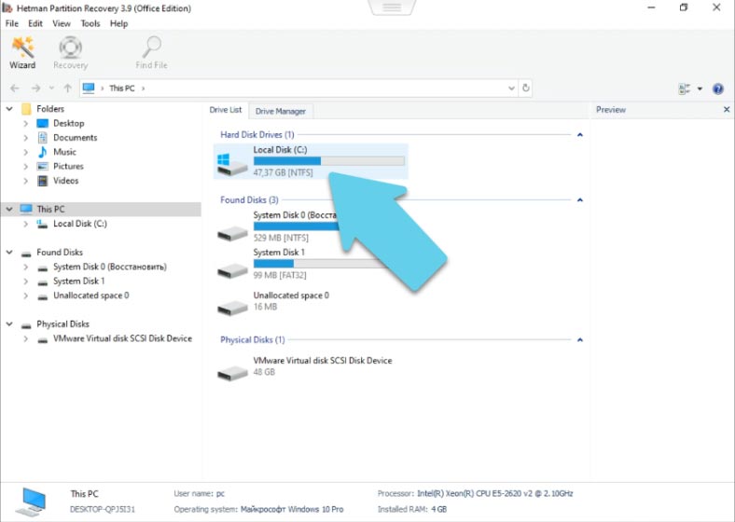Expand Local Disk (C:) in tree

(26, 224)
